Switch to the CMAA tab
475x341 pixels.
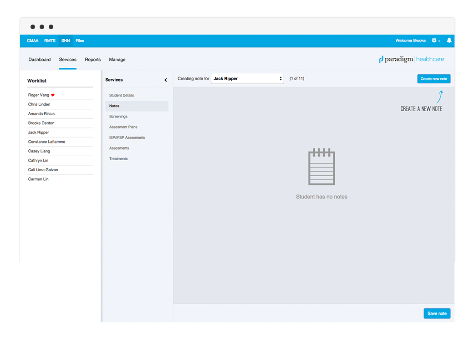(x=32, y=41)
